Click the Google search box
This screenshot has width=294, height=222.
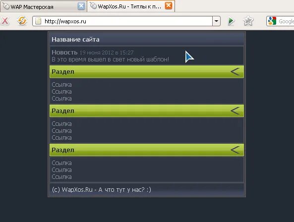coord(286,21)
